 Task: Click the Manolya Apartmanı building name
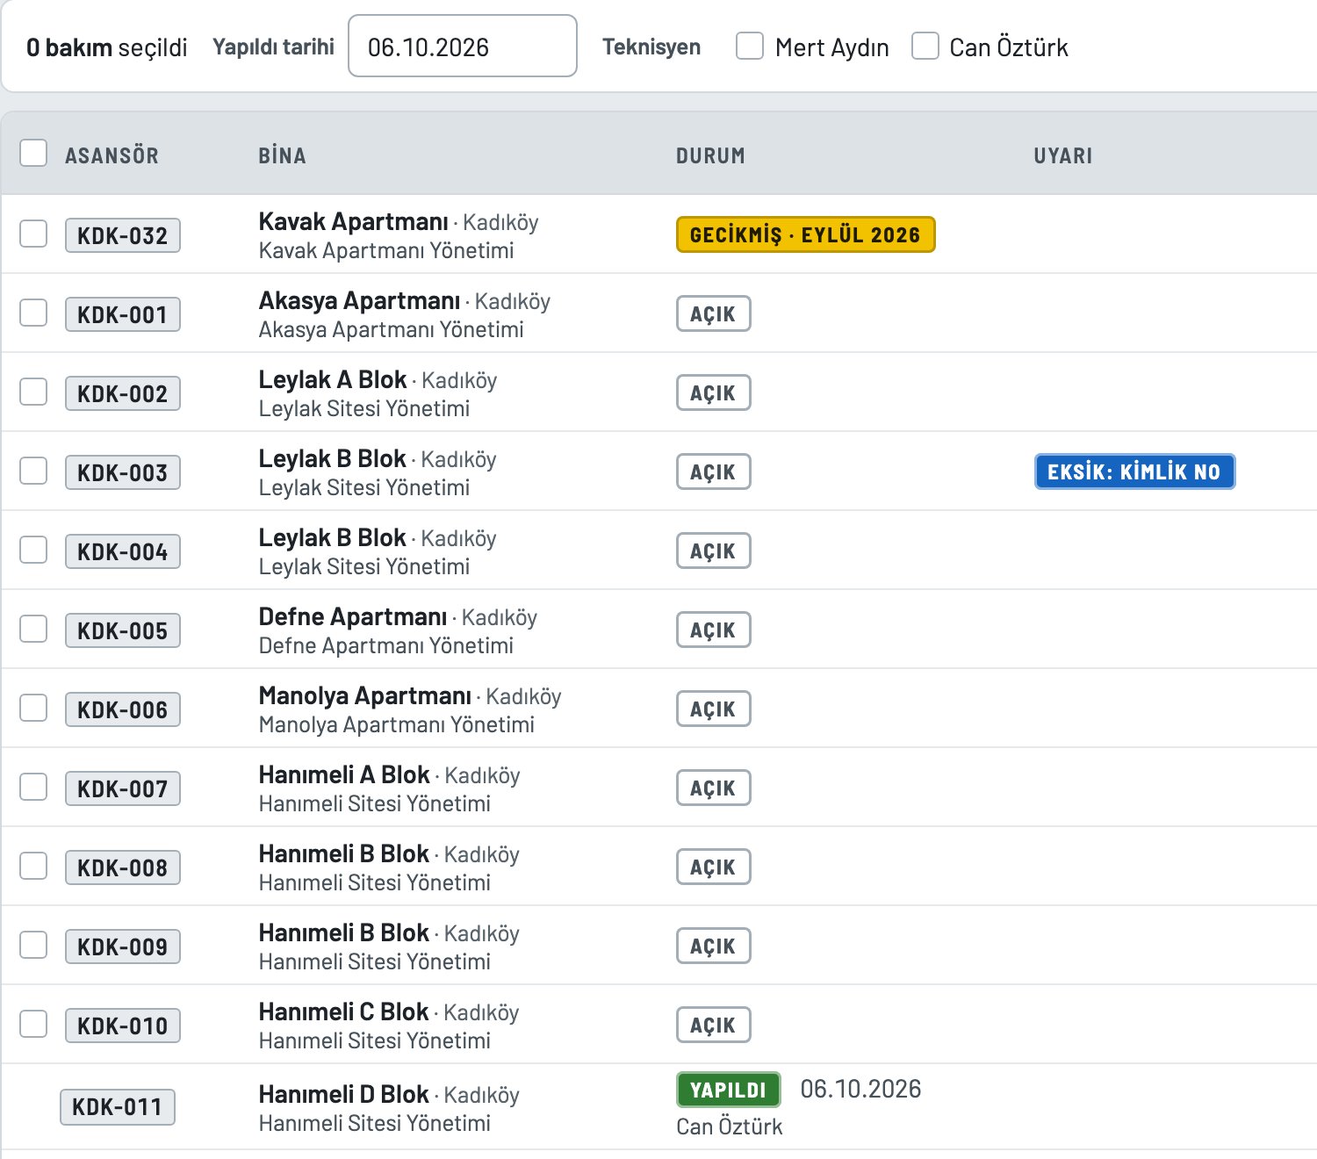(x=364, y=695)
